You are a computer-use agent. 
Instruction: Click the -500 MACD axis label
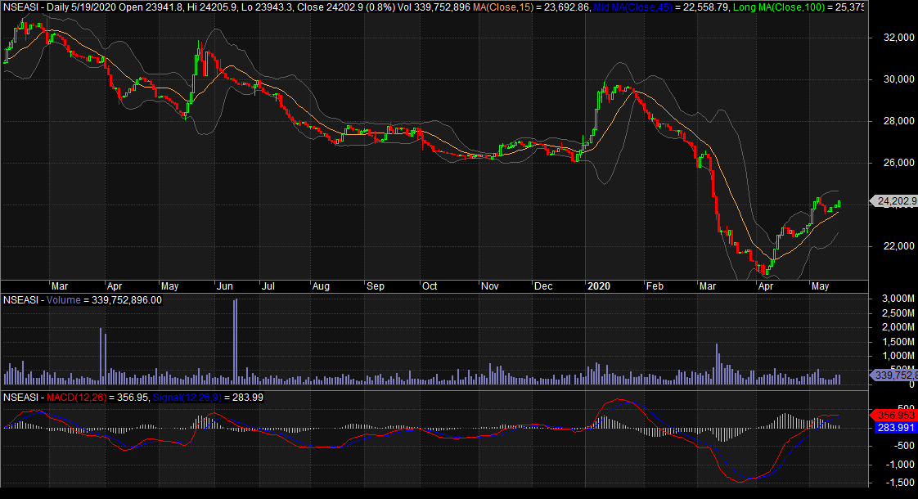point(903,446)
